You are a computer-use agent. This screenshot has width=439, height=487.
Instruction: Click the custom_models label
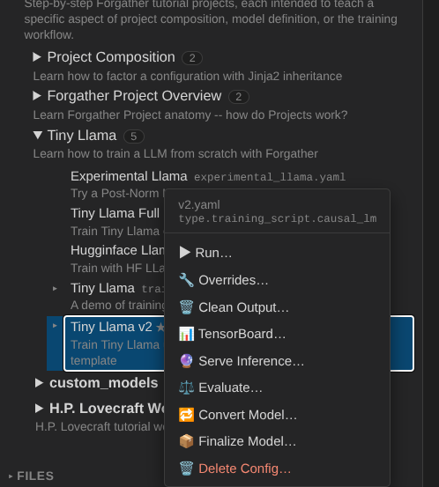[x=103, y=383]
